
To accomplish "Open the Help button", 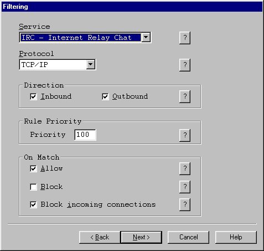I will tap(236, 237).
